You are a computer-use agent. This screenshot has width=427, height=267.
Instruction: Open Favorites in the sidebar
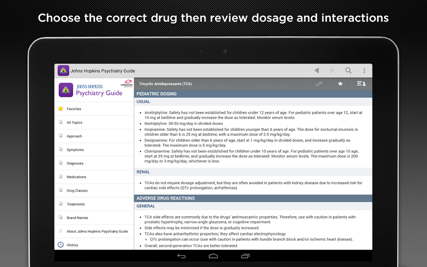pyautogui.click(x=94, y=109)
